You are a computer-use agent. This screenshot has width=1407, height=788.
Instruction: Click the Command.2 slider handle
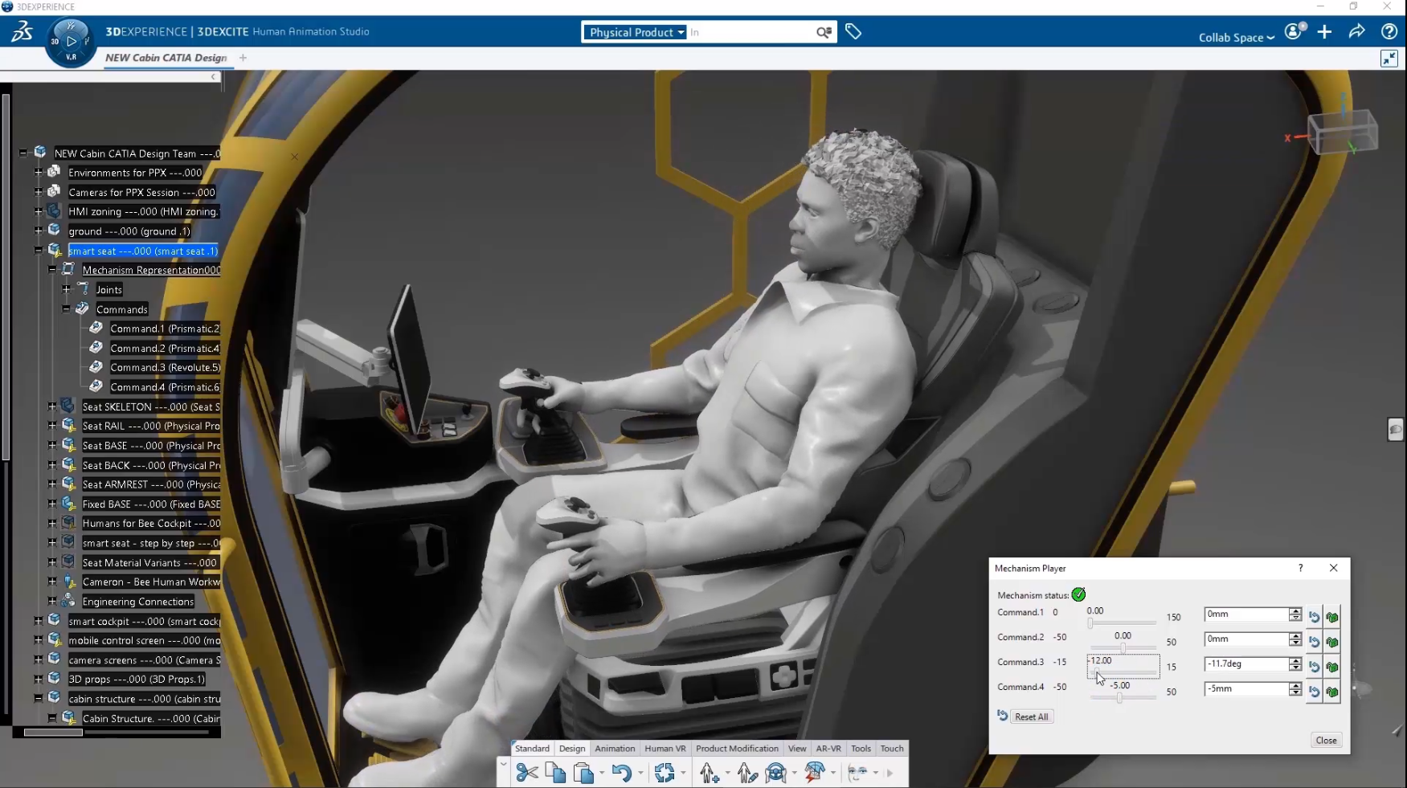click(x=1123, y=647)
